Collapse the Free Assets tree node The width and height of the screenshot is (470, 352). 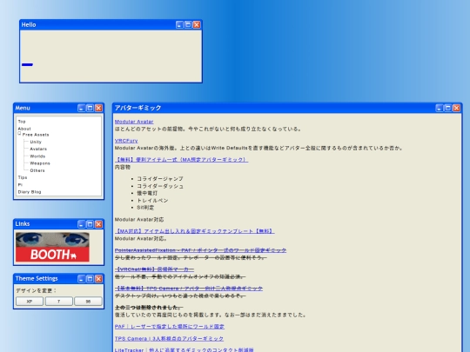tap(19, 134)
